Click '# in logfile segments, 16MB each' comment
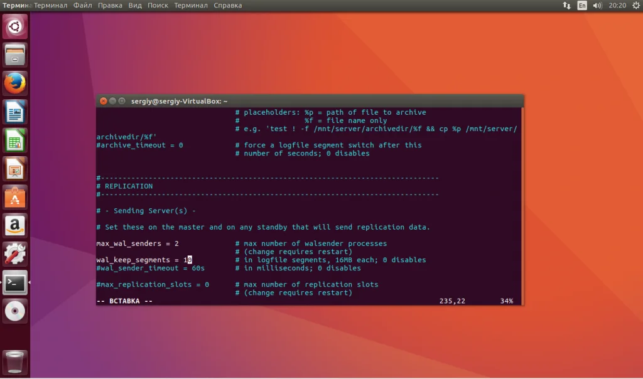643x379 pixels. pos(330,260)
